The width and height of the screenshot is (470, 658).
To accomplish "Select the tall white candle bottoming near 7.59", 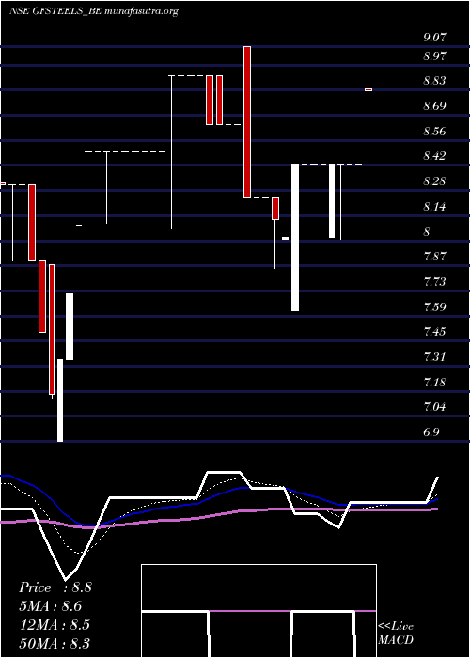I will click(295, 238).
